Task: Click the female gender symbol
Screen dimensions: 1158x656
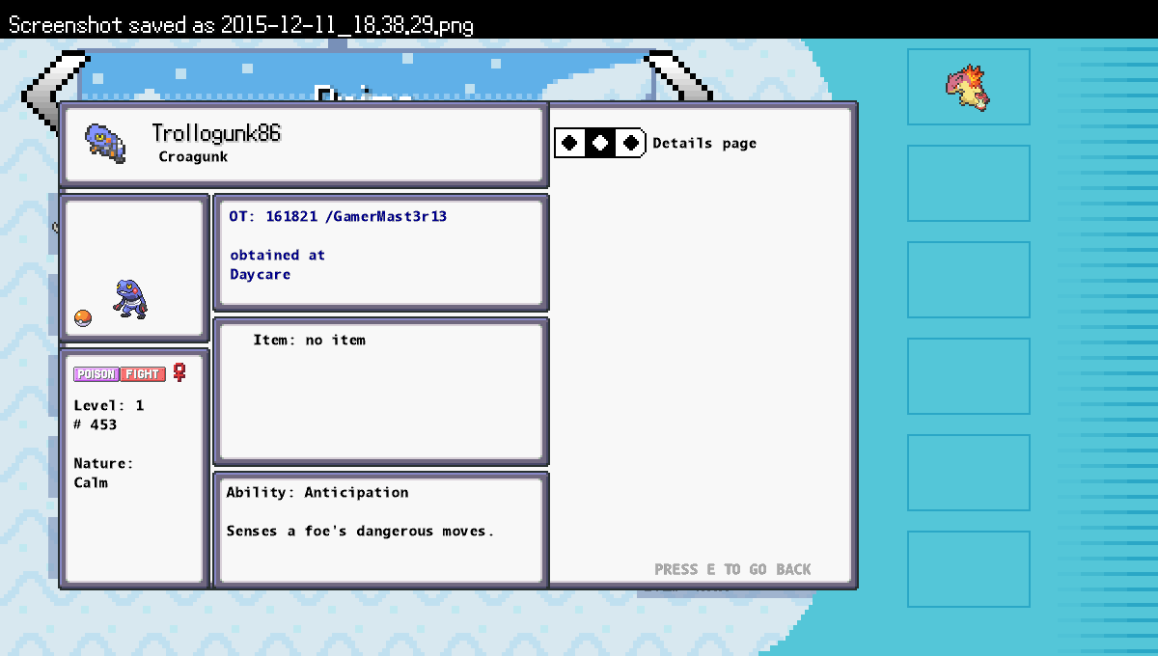Action: point(179,372)
